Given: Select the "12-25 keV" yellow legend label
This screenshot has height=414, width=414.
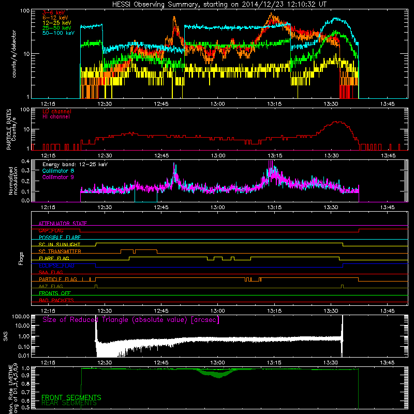Looking at the screenshot, I should coord(57,23).
